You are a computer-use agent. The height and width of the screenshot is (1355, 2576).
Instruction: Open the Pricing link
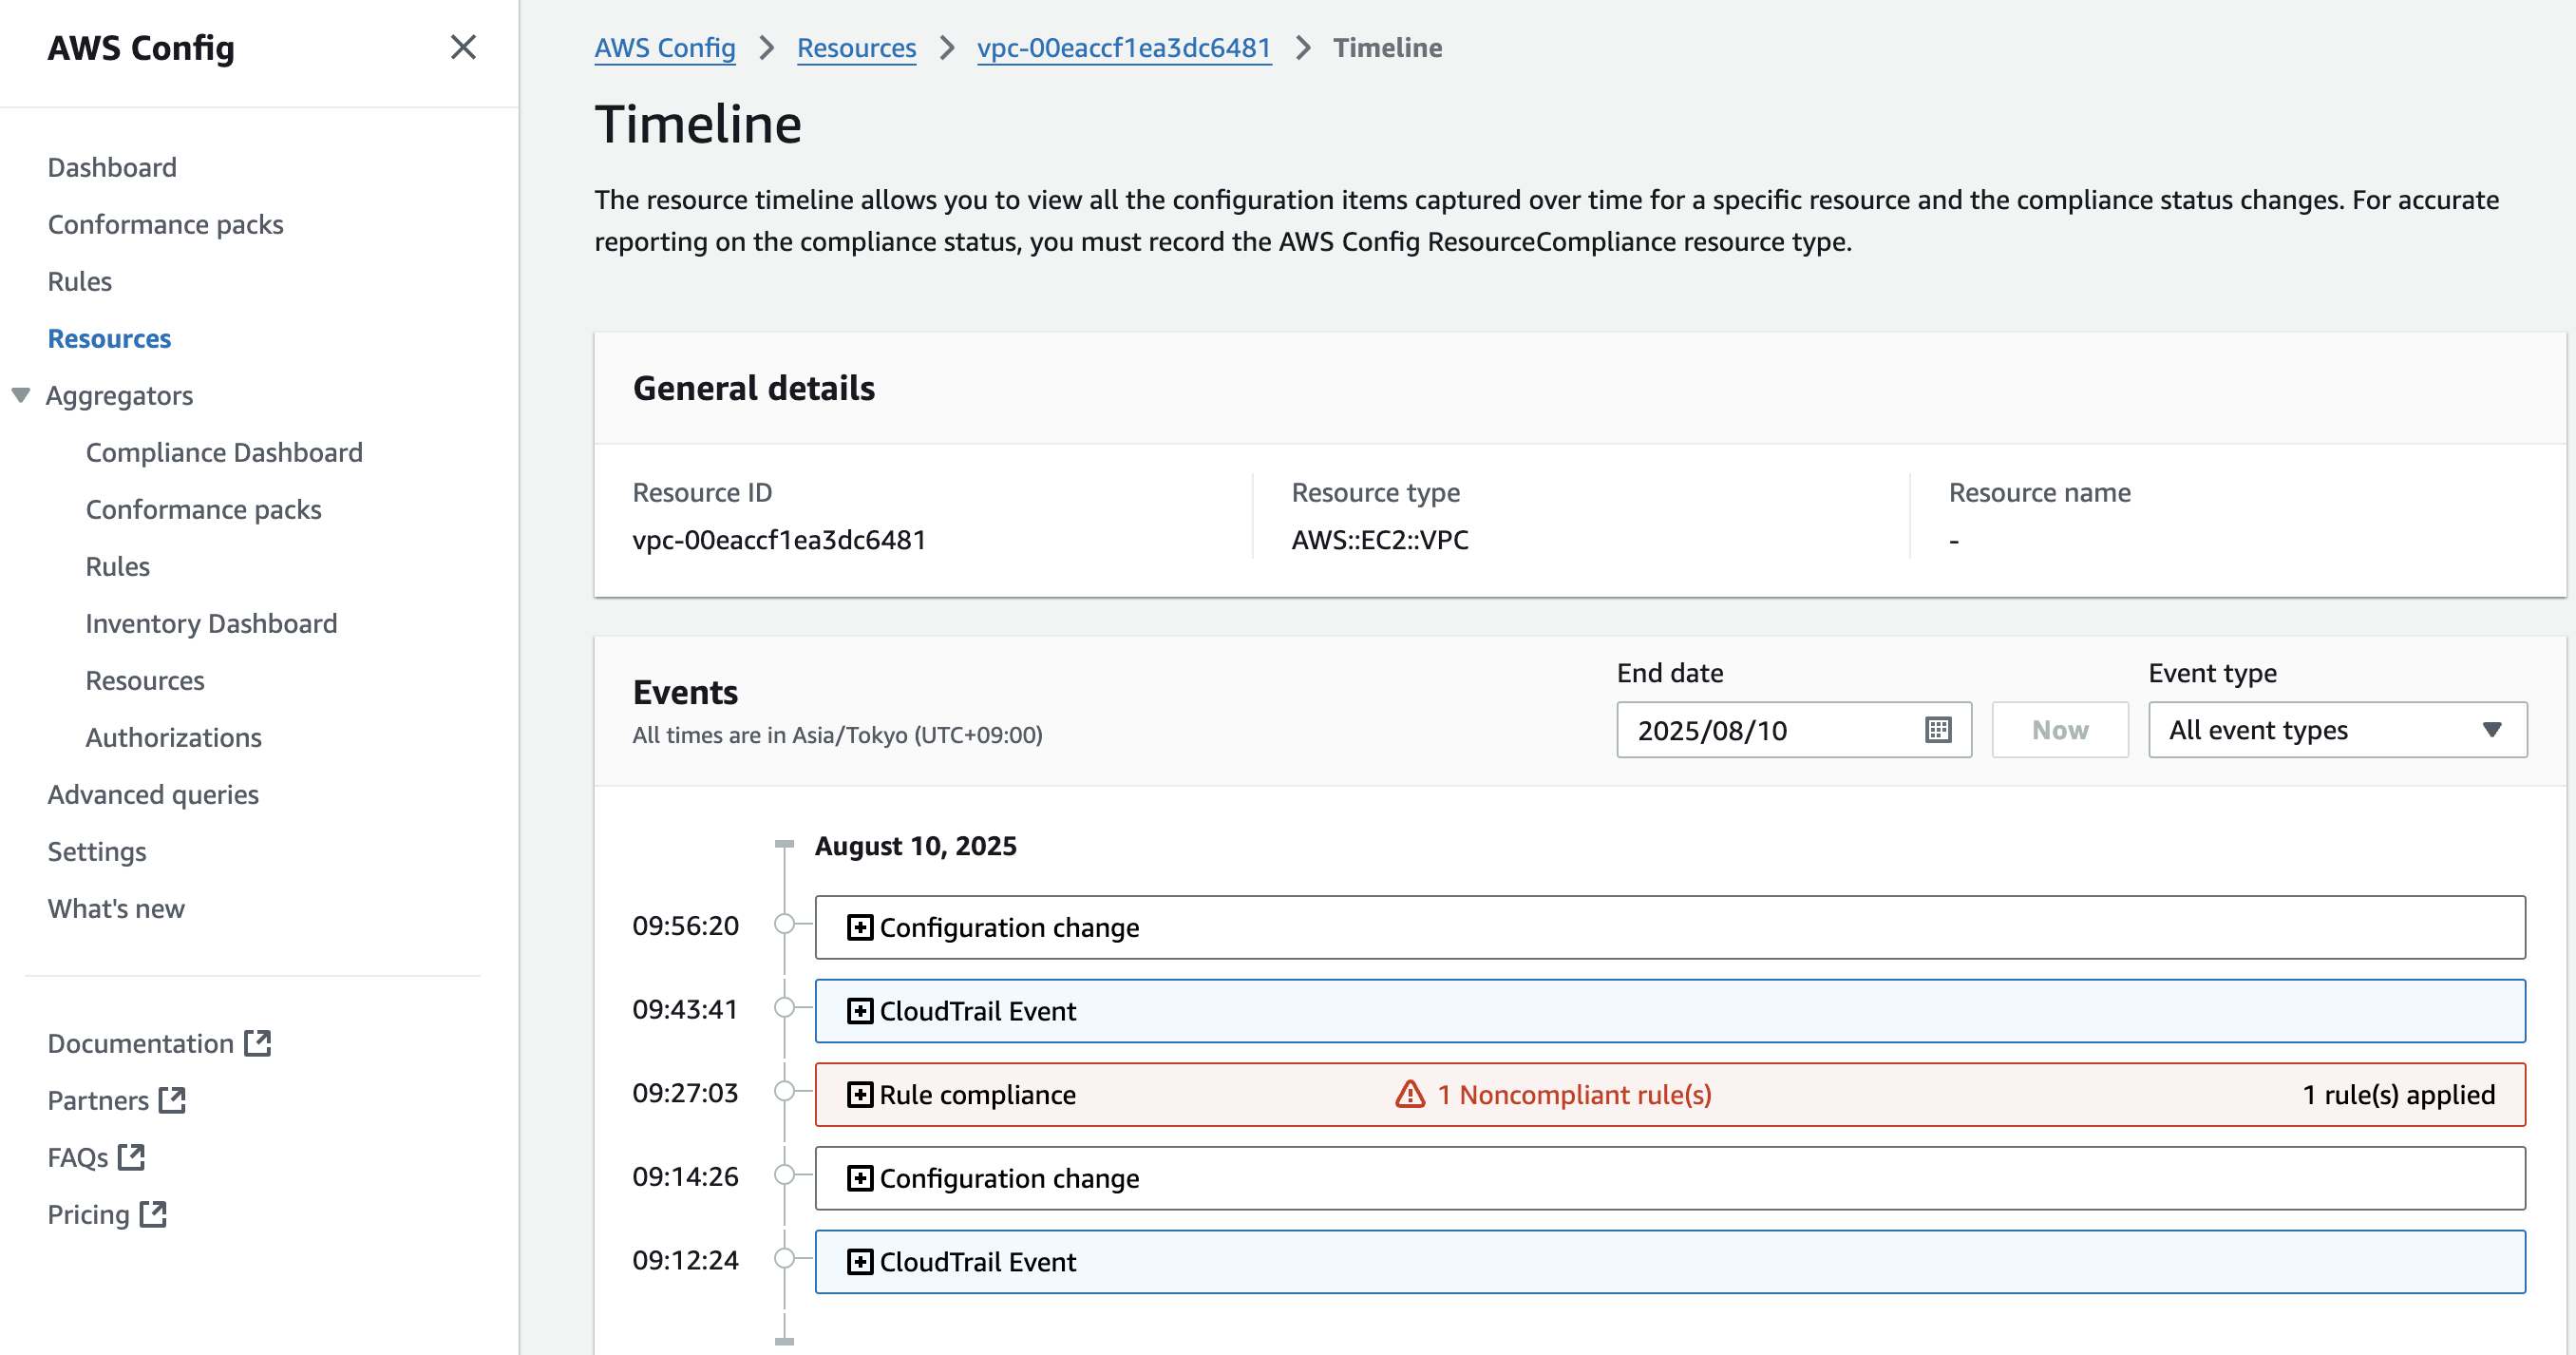[x=89, y=1214]
